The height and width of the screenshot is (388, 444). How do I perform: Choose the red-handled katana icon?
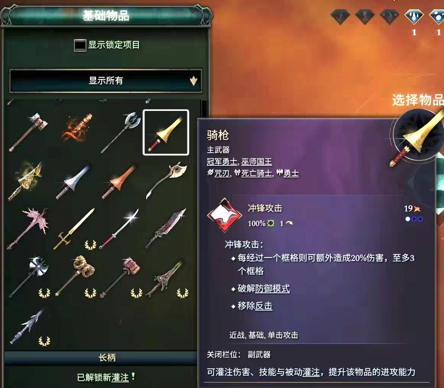click(x=119, y=229)
